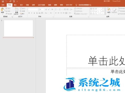Open the Font (字体) dialog launcher
Viewport: 125px width, 93px height.
[x=53, y=17]
